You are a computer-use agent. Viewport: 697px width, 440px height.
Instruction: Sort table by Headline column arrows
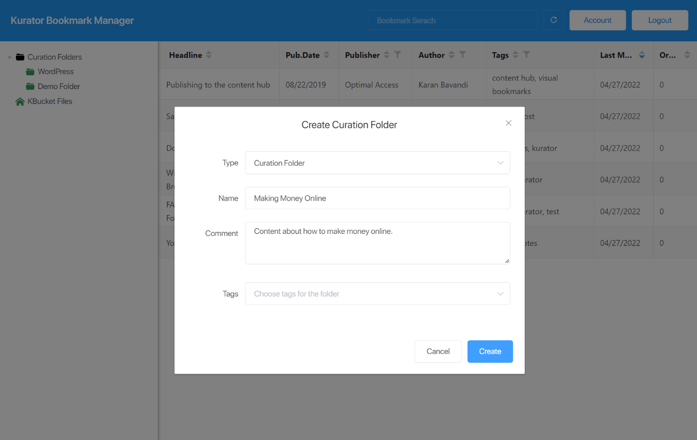209,55
